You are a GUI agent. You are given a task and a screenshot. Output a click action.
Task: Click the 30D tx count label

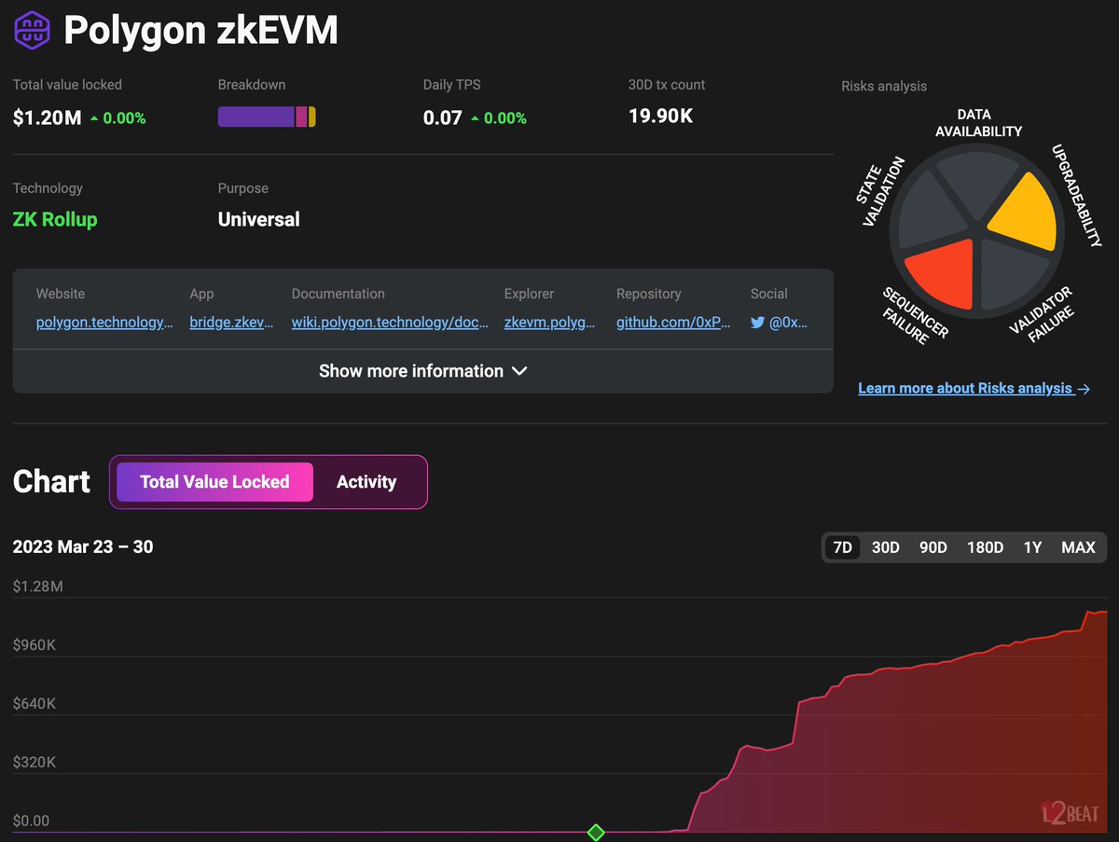[x=667, y=85]
